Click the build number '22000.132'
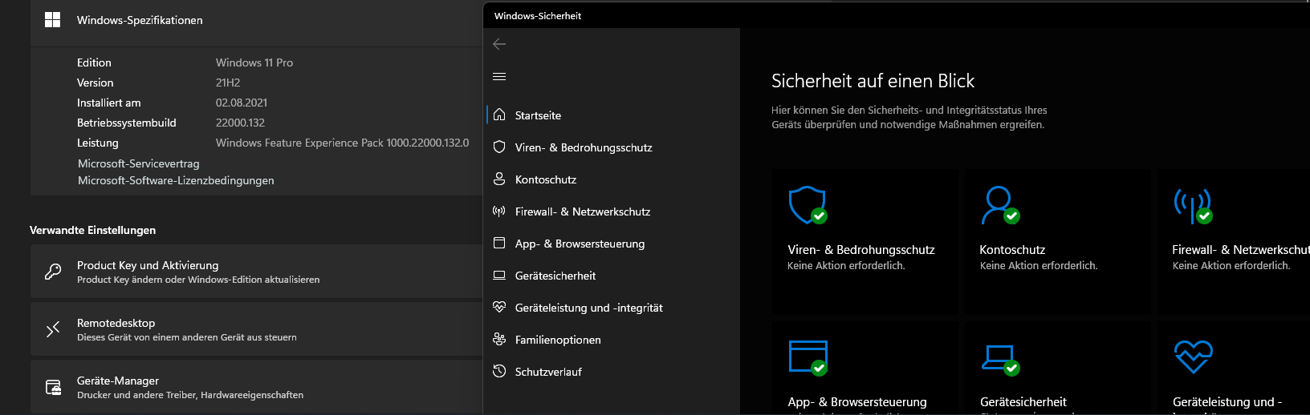This screenshot has width=1310, height=415. pos(240,123)
